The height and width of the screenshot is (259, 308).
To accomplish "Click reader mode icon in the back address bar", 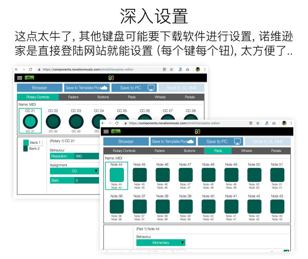I will [x=164, y=69].
